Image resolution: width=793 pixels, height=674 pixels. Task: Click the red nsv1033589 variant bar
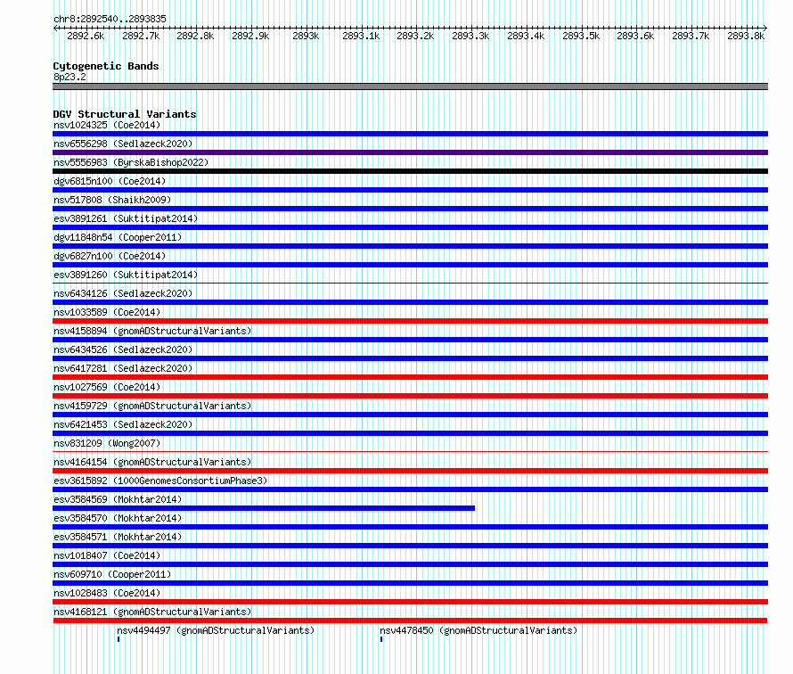pos(410,321)
